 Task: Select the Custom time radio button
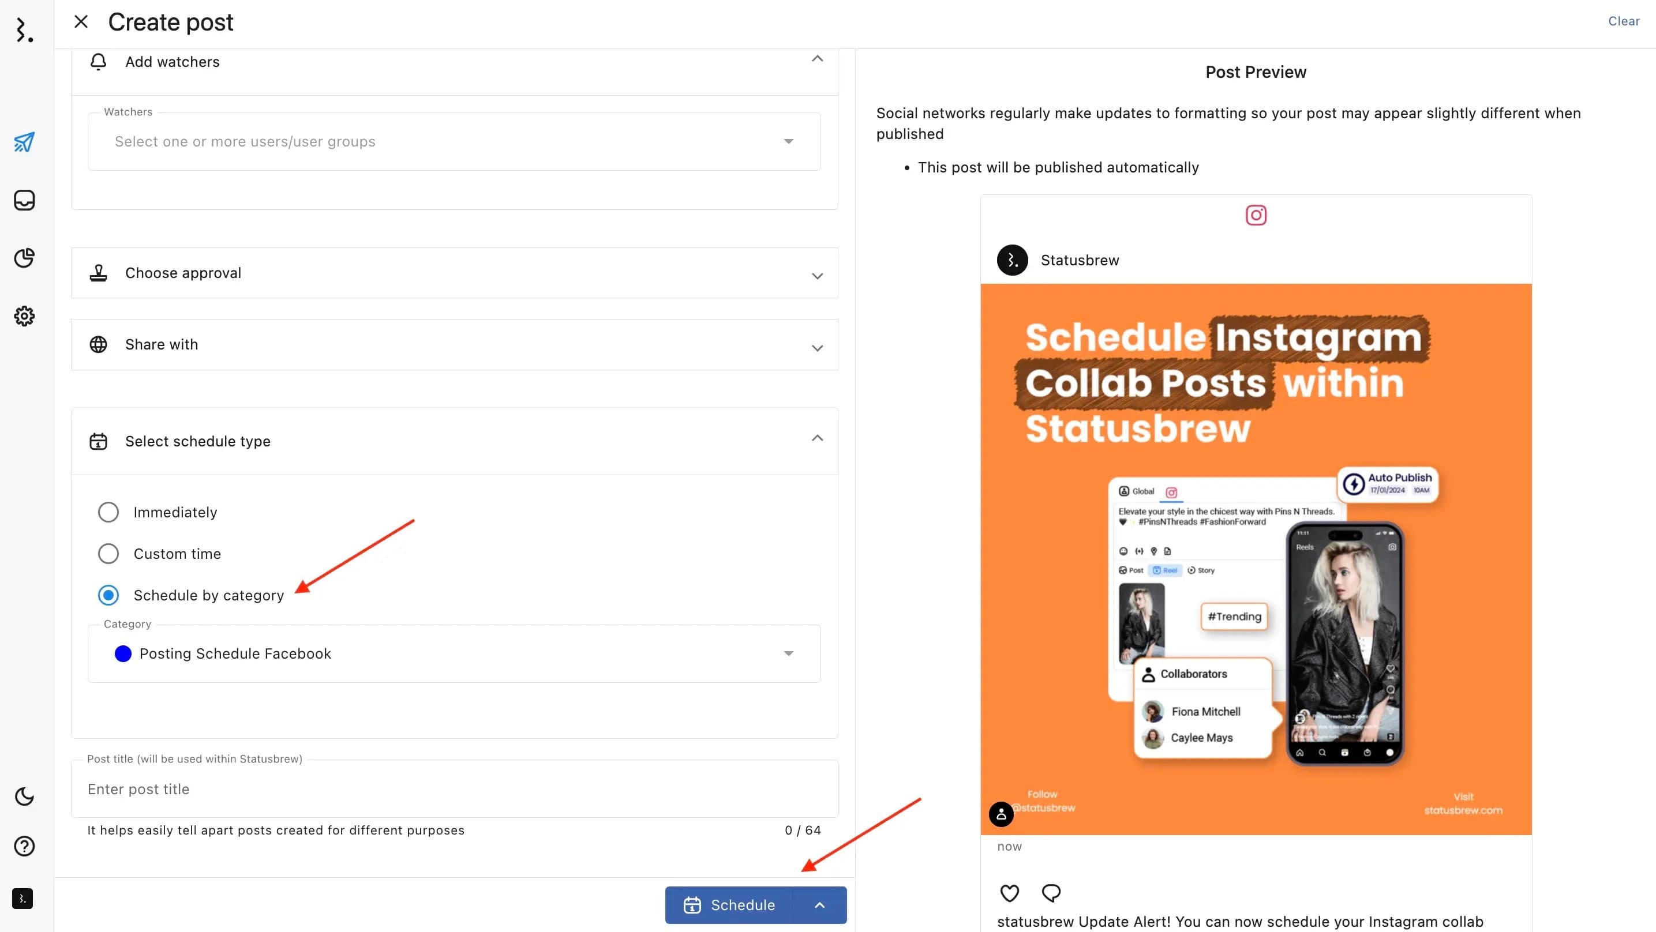pos(108,554)
